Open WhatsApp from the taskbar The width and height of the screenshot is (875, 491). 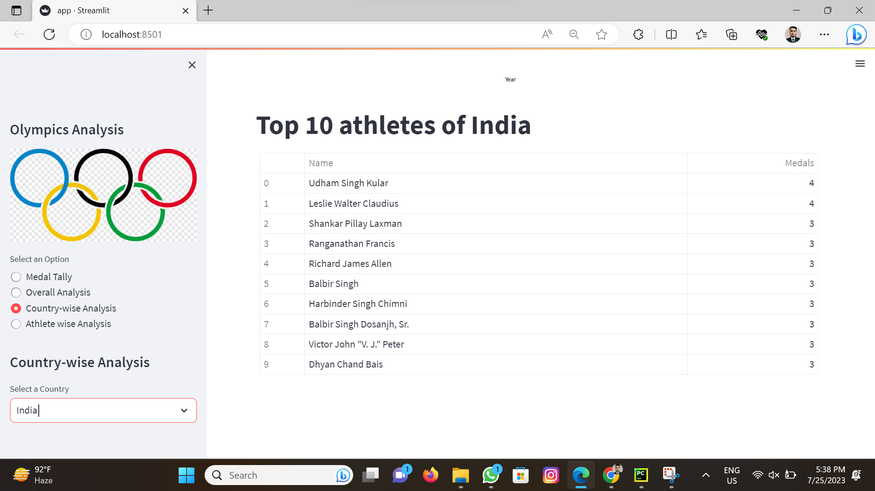pyautogui.click(x=491, y=475)
